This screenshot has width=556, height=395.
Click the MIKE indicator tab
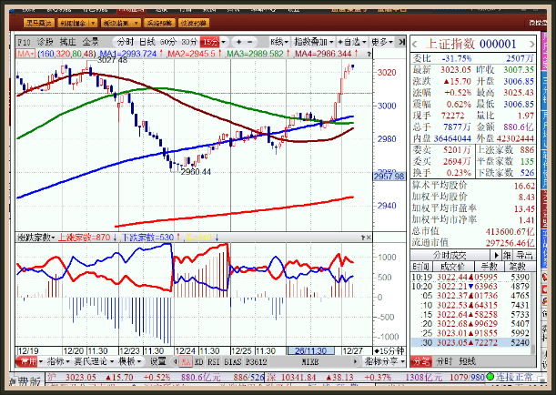310,362
